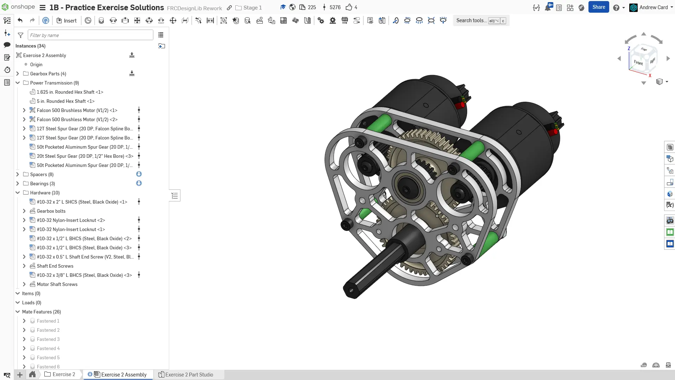Open the notifications bell
This screenshot has width=675, height=380.
point(548,7)
